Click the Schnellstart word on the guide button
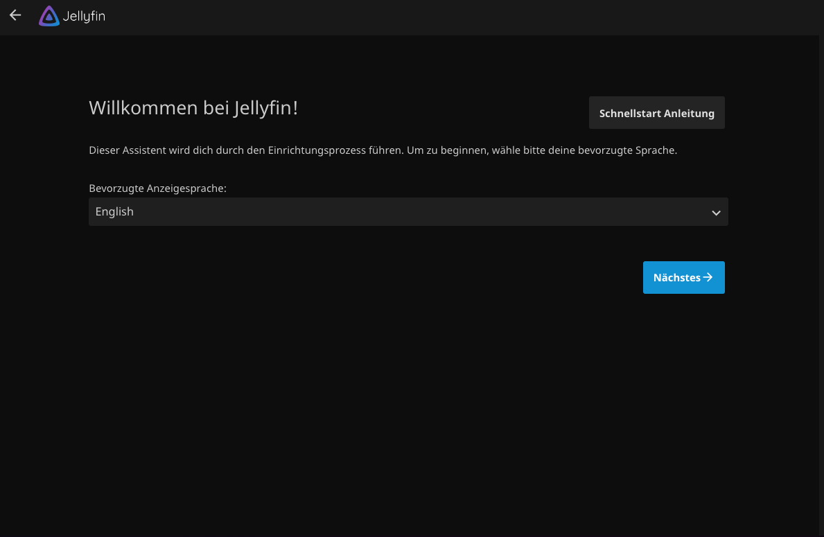Viewport: 824px width, 537px height. 630,114
